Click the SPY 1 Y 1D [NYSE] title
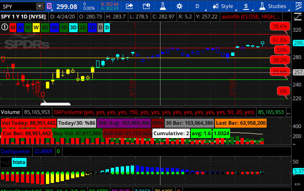 [x=23, y=17]
